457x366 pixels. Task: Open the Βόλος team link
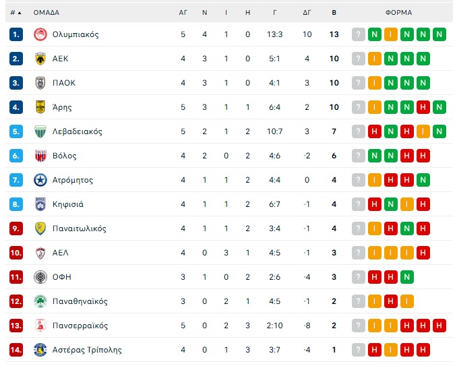point(65,156)
